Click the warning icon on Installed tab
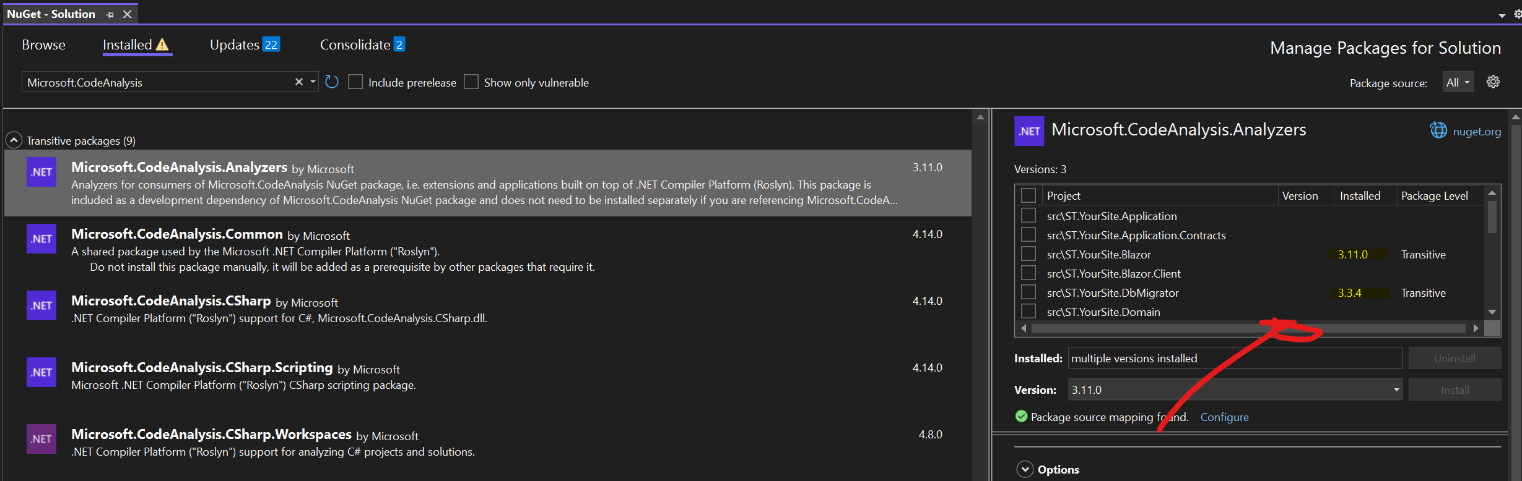1522x481 pixels. [x=162, y=45]
